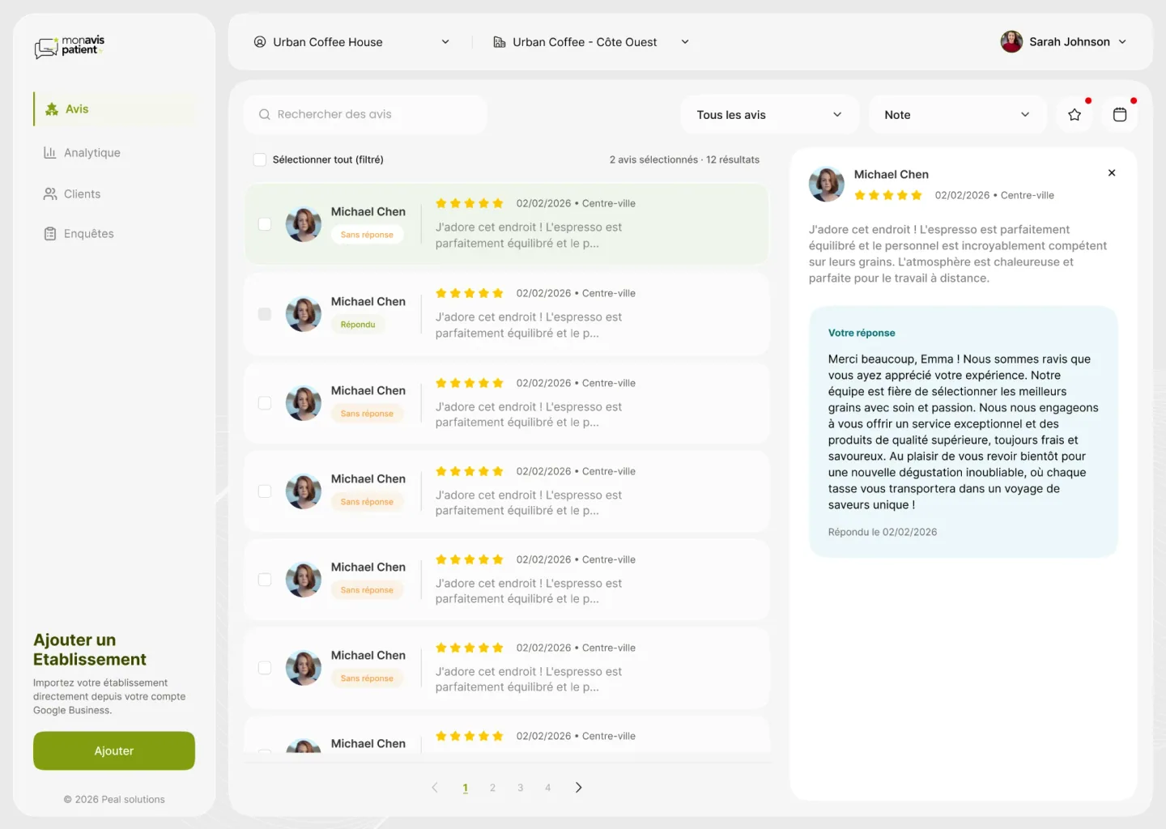This screenshot has height=829, width=1166.
Task: Click the Urban Coffee House account icon
Action: (x=260, y=42)
